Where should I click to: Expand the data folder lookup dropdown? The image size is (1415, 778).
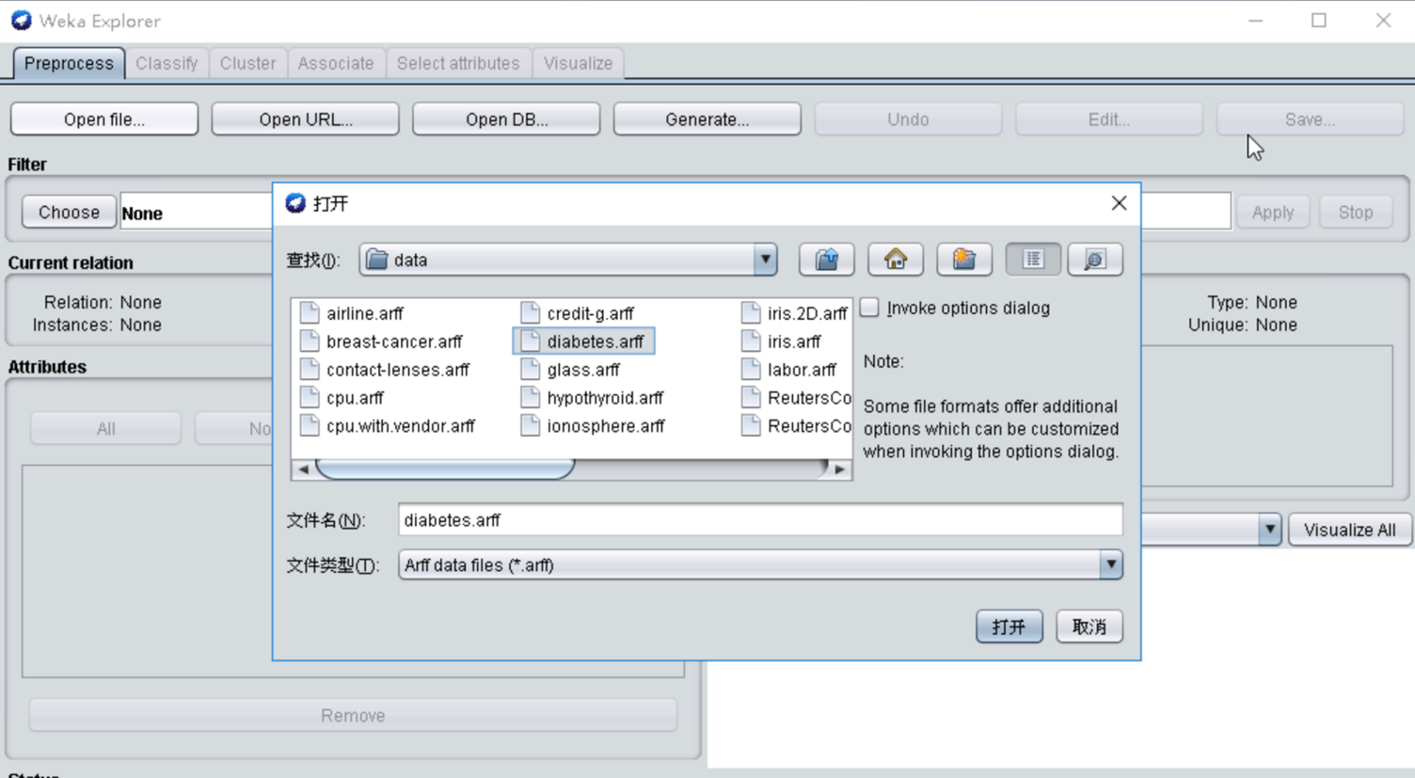(x=765, y=260)
